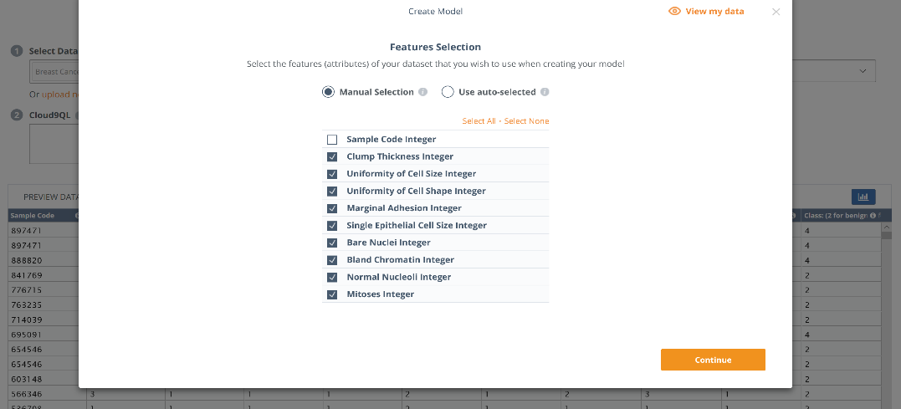Click info icon next to Use auto-selected
This screenshot has height=409, width=901.
545,92
